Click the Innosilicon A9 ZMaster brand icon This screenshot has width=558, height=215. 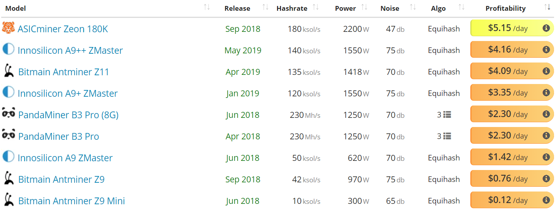[x=8, y=157]
